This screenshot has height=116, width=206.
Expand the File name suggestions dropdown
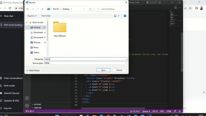click(x=126, y=59)
